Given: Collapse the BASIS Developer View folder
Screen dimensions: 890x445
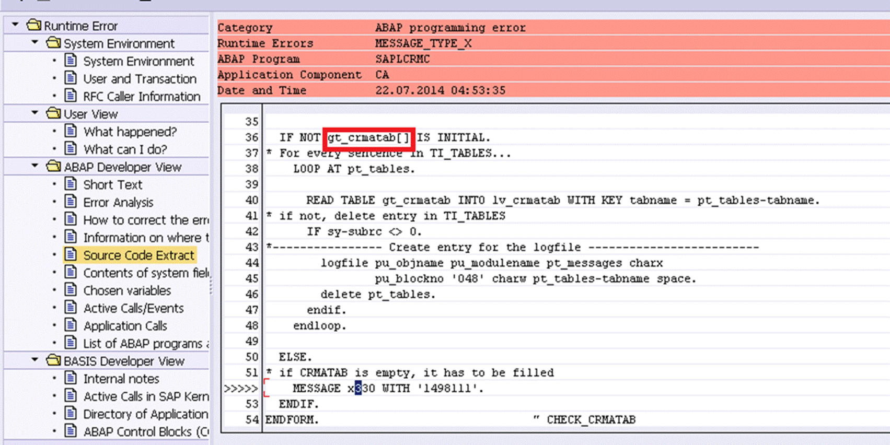Looking at the screenshot, I should click(34, 360).
